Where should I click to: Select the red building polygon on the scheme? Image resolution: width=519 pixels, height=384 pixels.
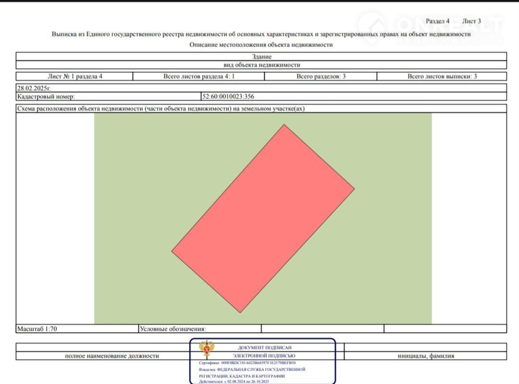click(x=263, y=219)
